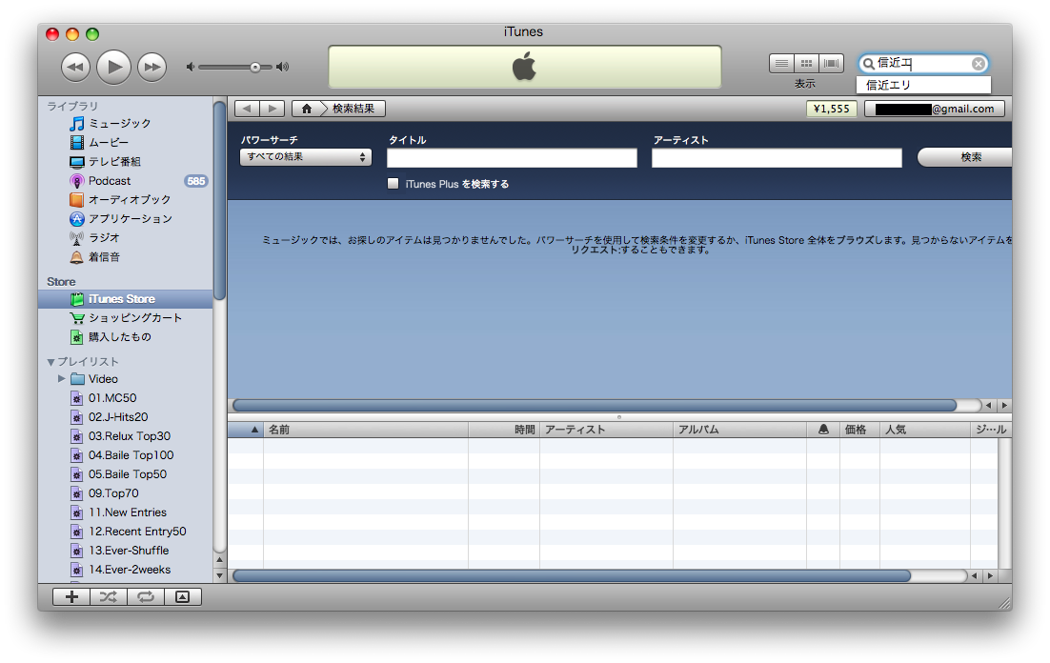Toggle repeat playback
1050x663 pixels.
point(146,596)
